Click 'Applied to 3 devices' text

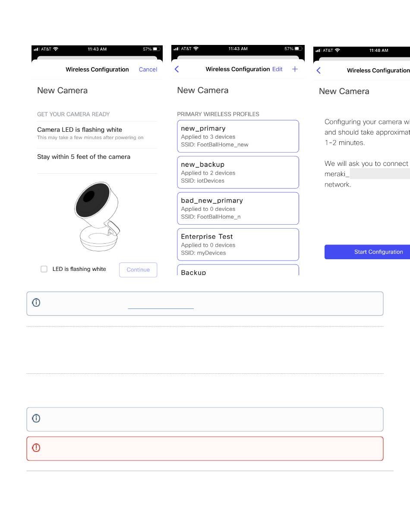[x=208, y=137]
